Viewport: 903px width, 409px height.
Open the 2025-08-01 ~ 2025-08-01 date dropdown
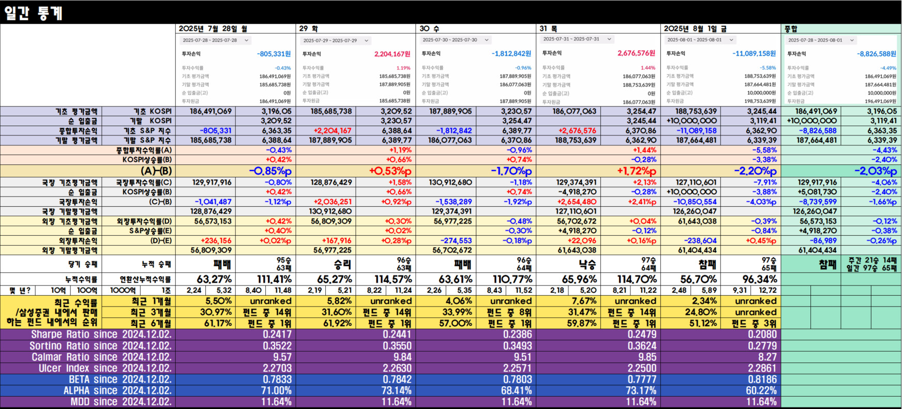click(700, 40)
